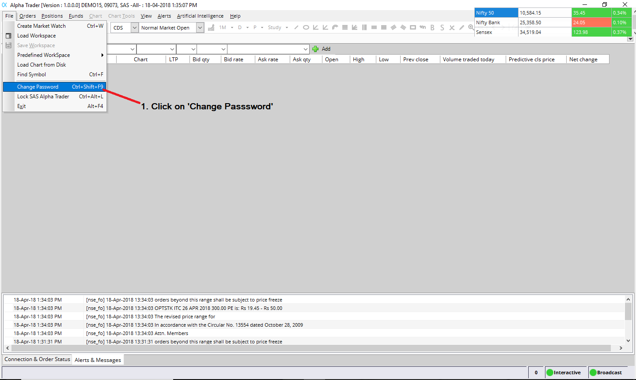Image resolution: width=636 pixels, height=380 pixels.
Task: Select Create Market Watch from File menu
Action: [54, 26]
